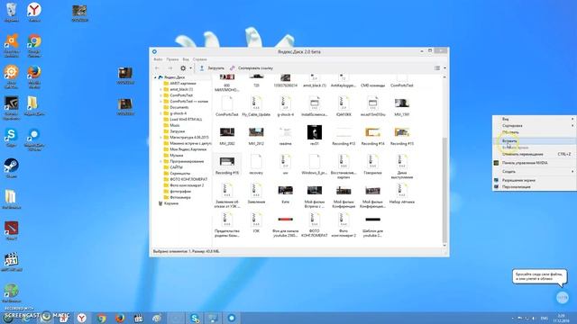Click the Yandex Browser taskbar icon
Image resolution: width=577 pixels, height=324 pixels.
click(82, 318)
